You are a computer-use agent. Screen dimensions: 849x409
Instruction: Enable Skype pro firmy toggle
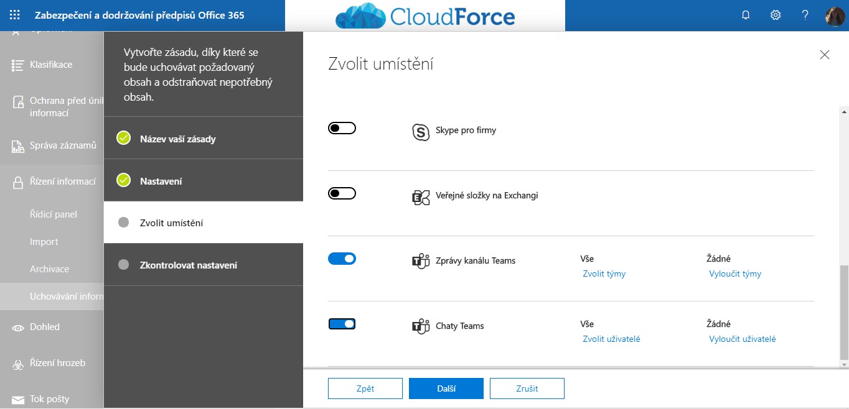(x=342, y=128)
